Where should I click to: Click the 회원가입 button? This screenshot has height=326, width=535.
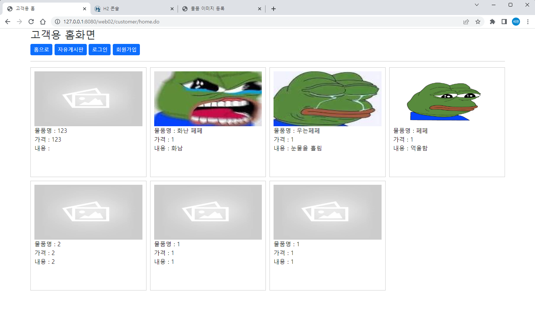coord(126,49)
